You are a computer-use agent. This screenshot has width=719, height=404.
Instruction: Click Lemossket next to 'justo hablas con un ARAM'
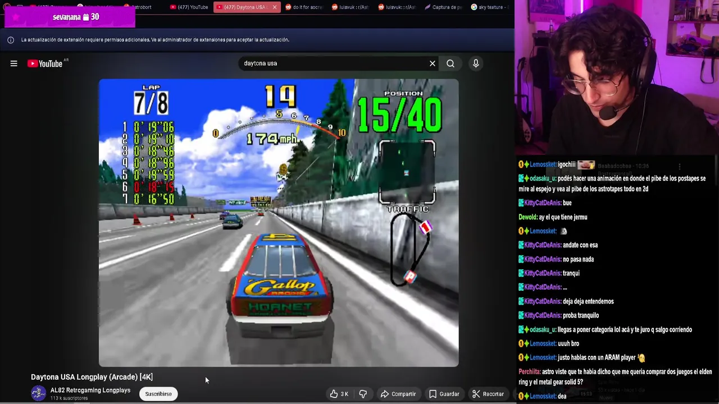543,357
